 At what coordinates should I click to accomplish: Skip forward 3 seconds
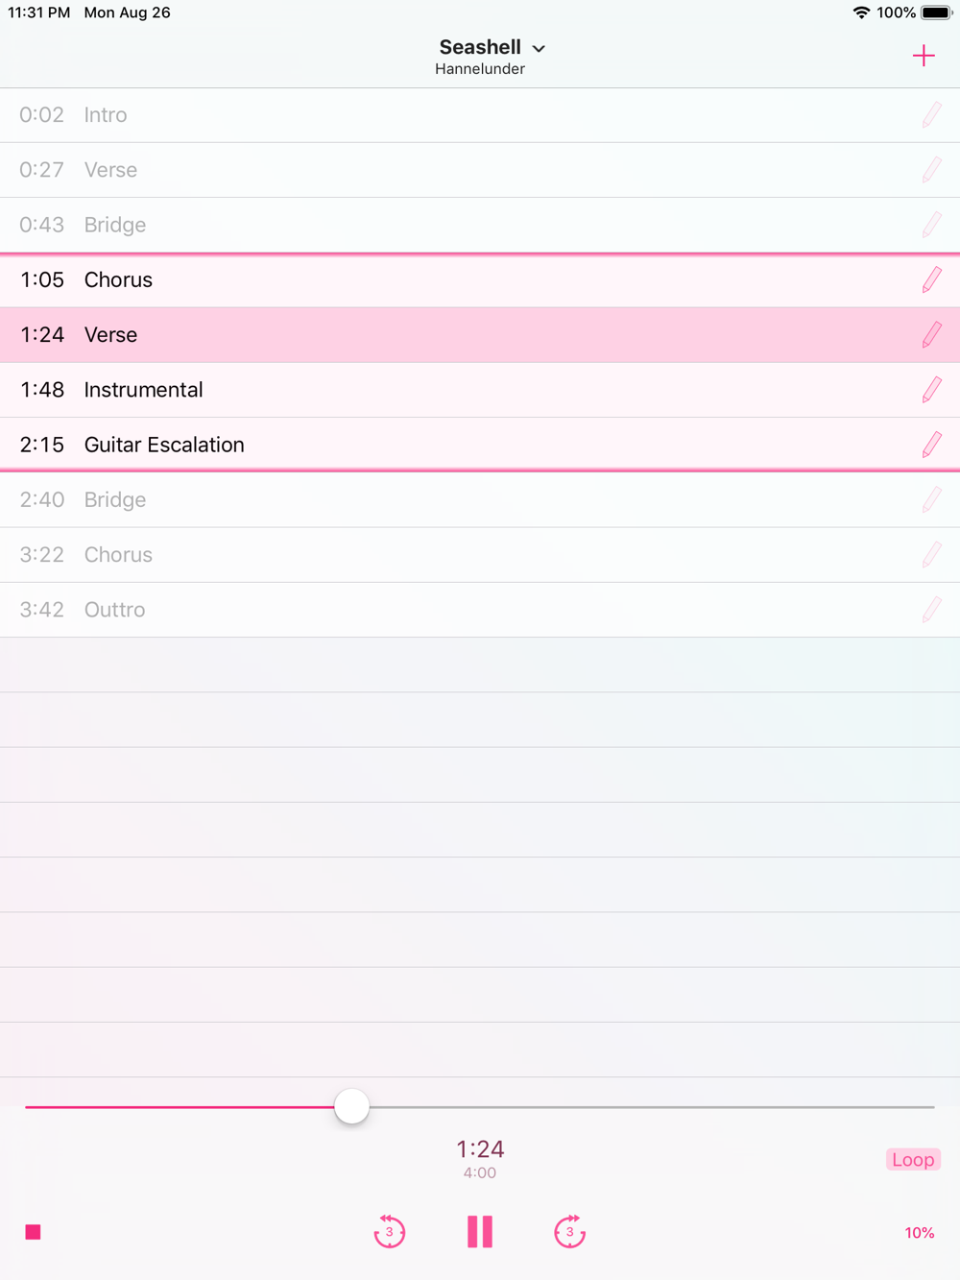point(570,1231)
